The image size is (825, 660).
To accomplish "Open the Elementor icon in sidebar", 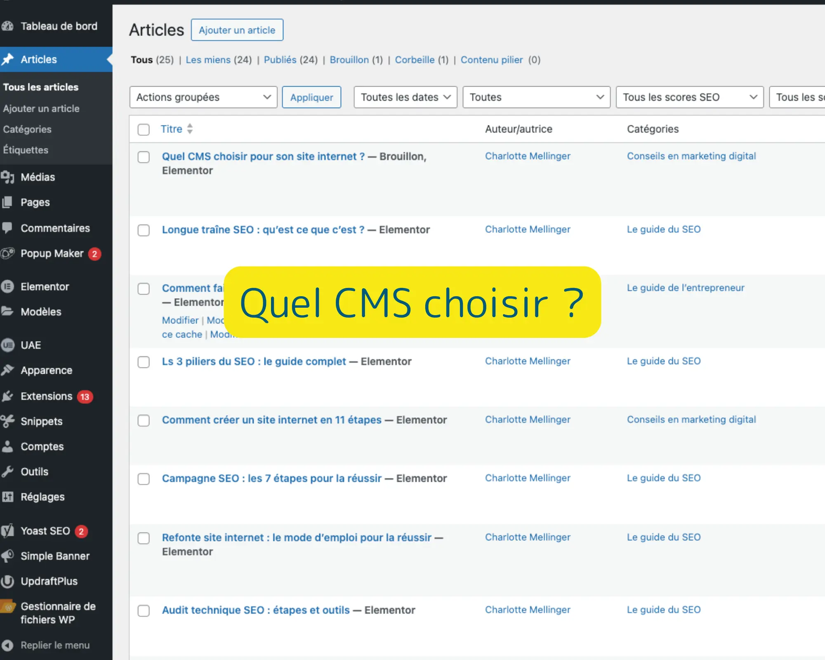I will point(7,286).
